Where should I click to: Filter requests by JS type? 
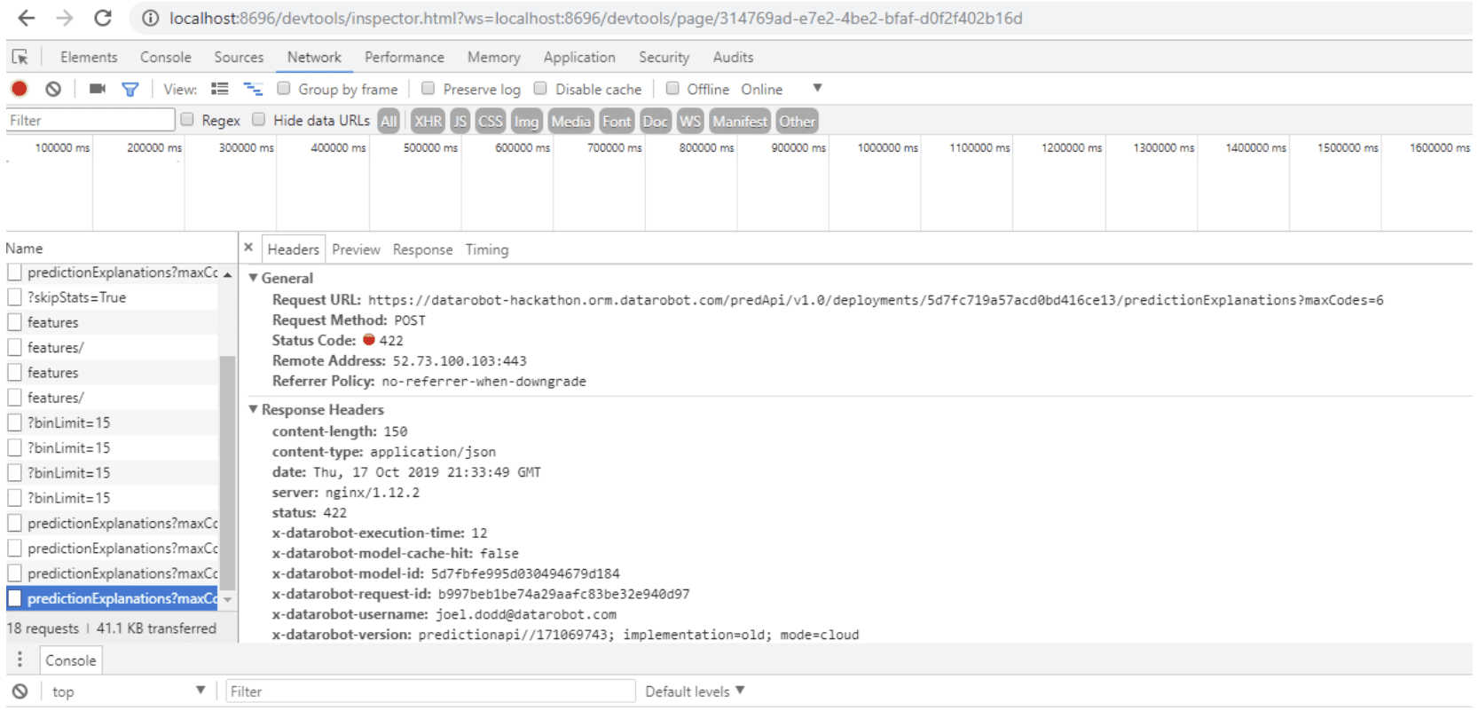pos(460,121)
